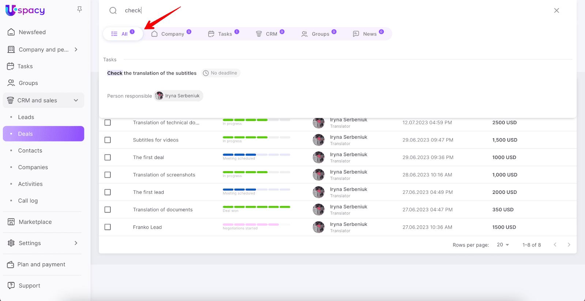Open the rows per page dropdown
This screenshot has height=301, width=585.
pyautogui.click(x=503, y=245)
